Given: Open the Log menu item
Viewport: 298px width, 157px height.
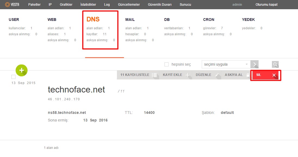Looking at the screenshot, I should (107, 5).
